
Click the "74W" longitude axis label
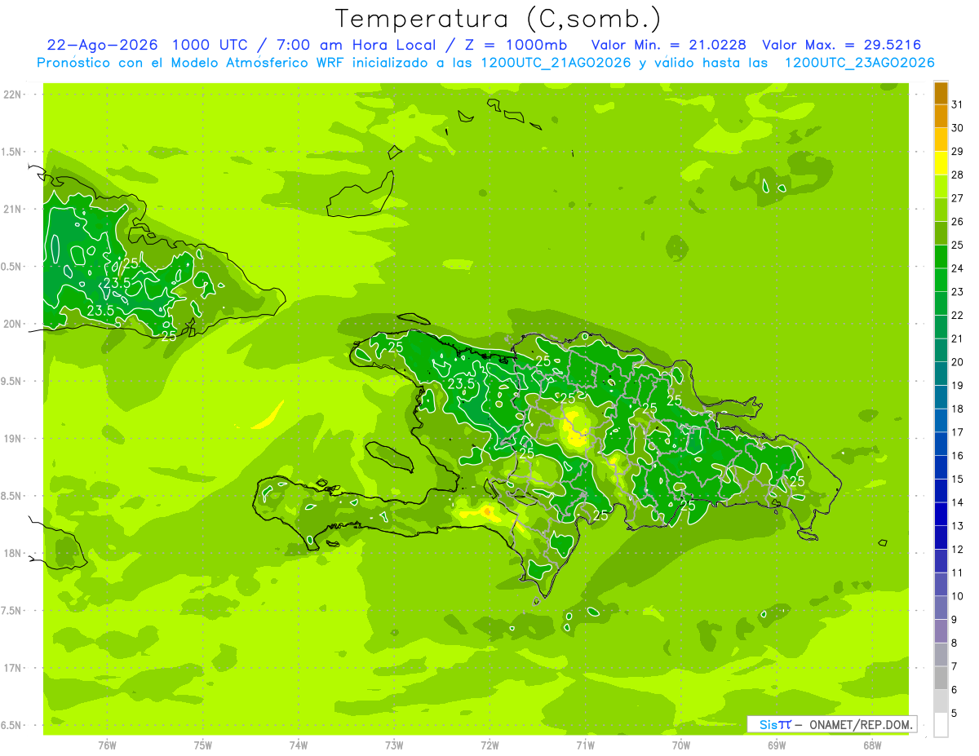click(x=299, y=745)
